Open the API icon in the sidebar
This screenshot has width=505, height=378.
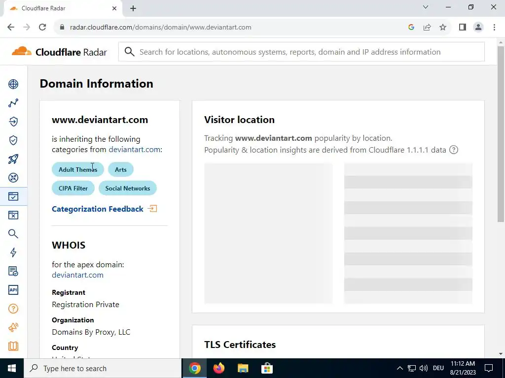coord(13,290)
